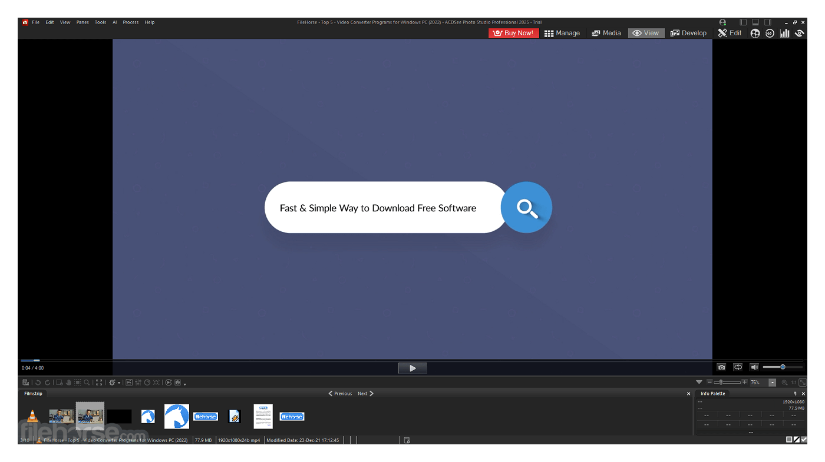Select the large horse logo thumbnail
825x462 pixels.
pyautogui.click(x=177, y=416)
